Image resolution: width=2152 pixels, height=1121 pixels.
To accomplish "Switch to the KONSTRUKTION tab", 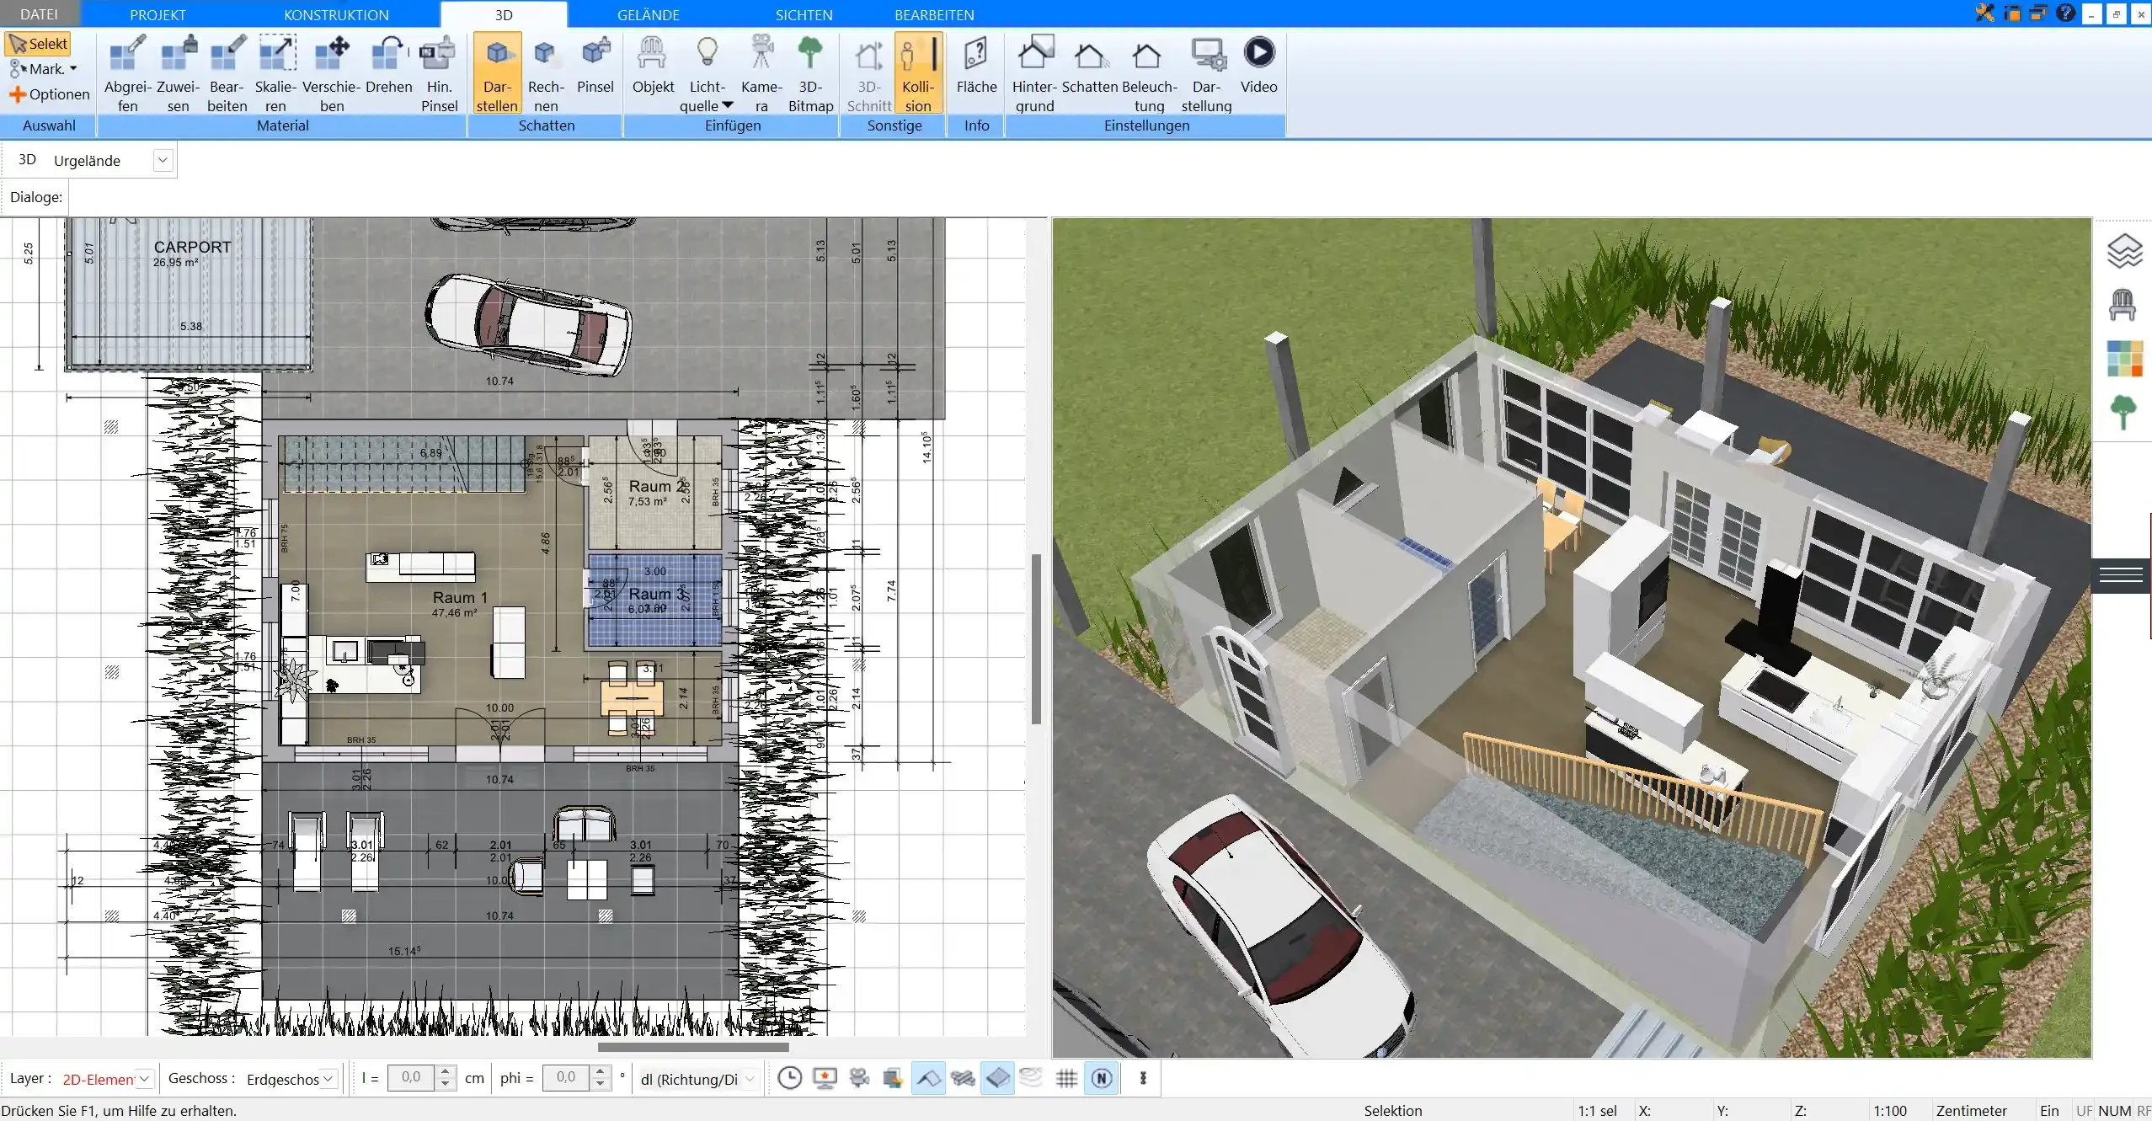I will pos(336,14).
